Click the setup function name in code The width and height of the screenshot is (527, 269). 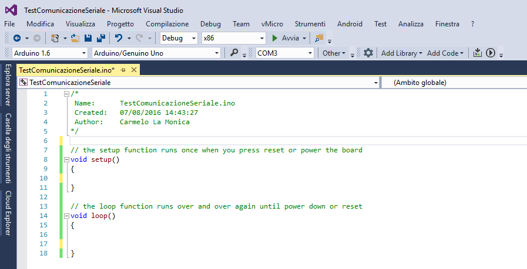[101, 159]
